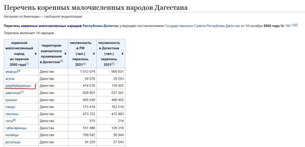
Task: Click the page title Перечень коренных малочисленных народов
Action: click(96, 7)
